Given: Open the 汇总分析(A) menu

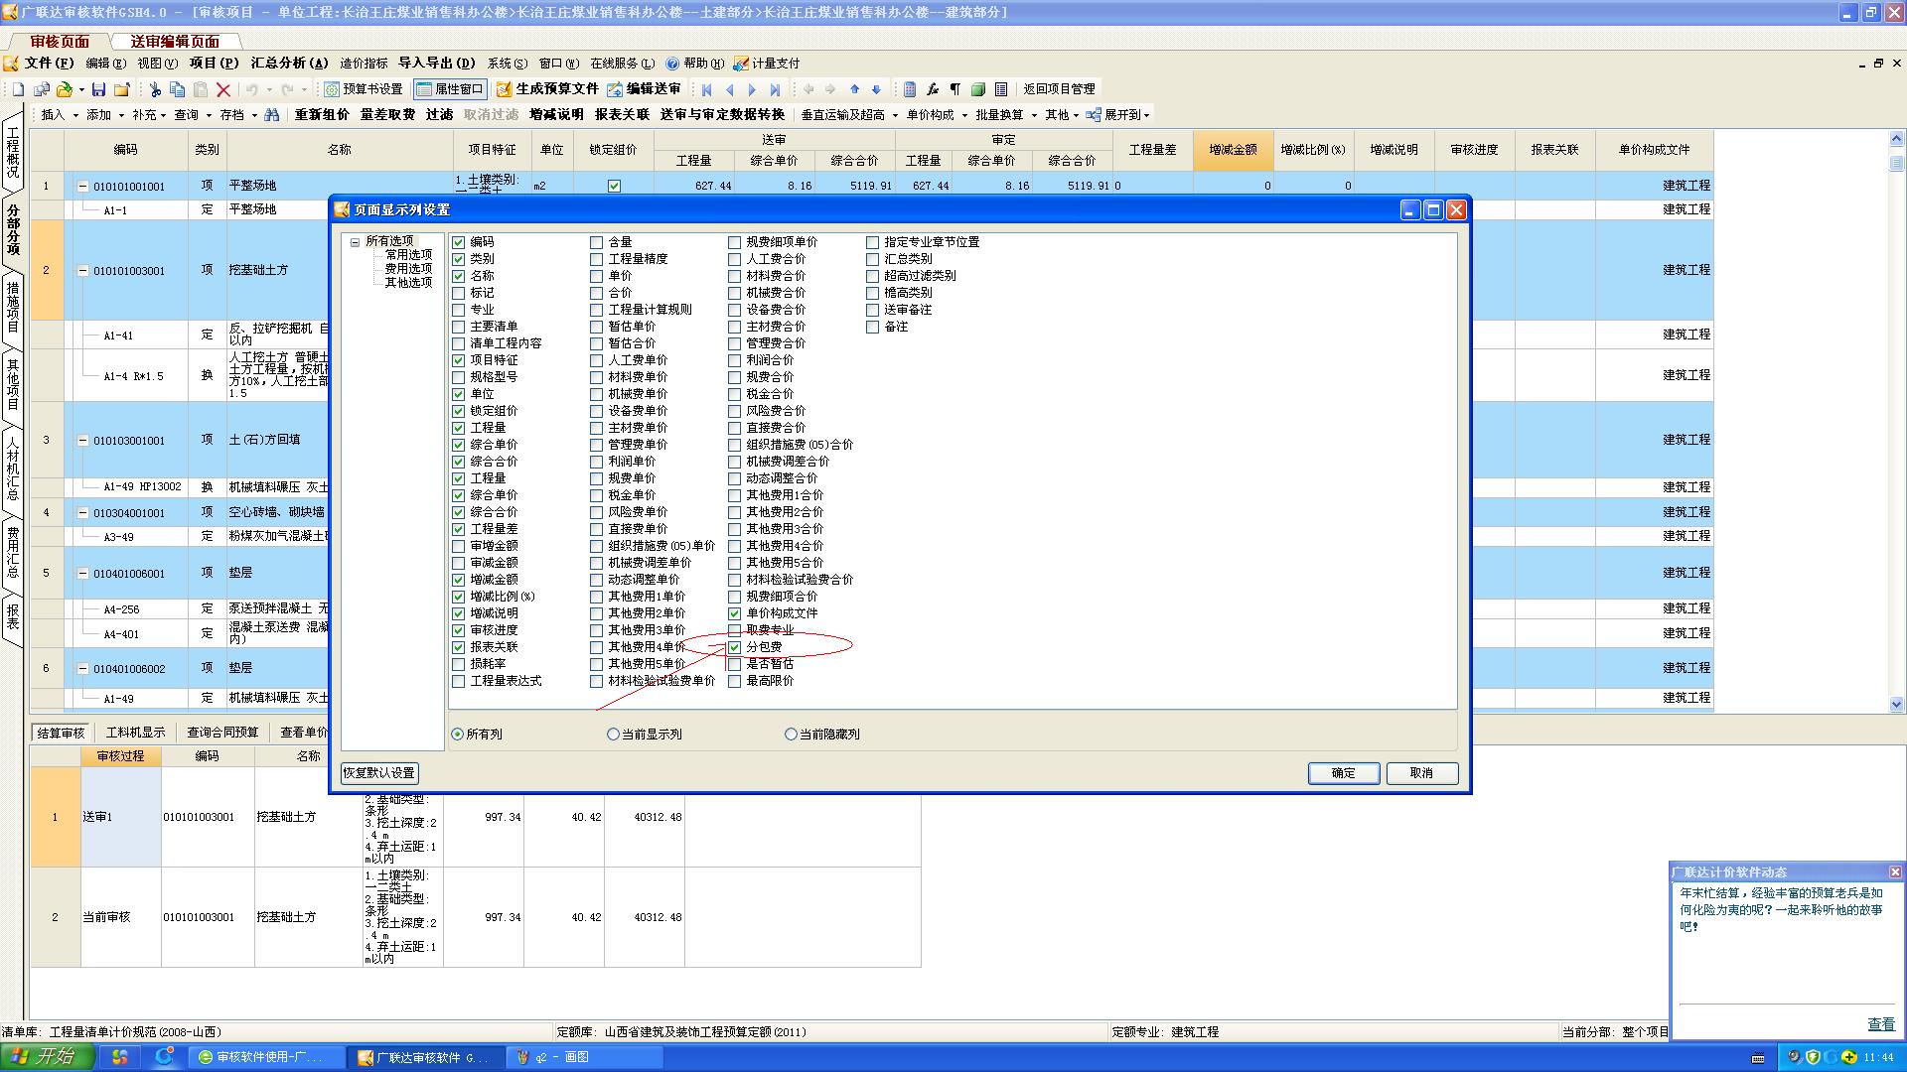Looking at the screenshot, I should click(x=289, y=64).
